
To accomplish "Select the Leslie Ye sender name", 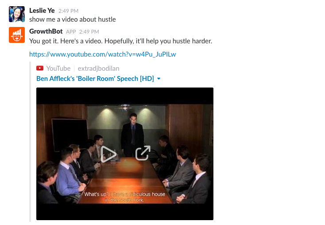I will [42, 11].
